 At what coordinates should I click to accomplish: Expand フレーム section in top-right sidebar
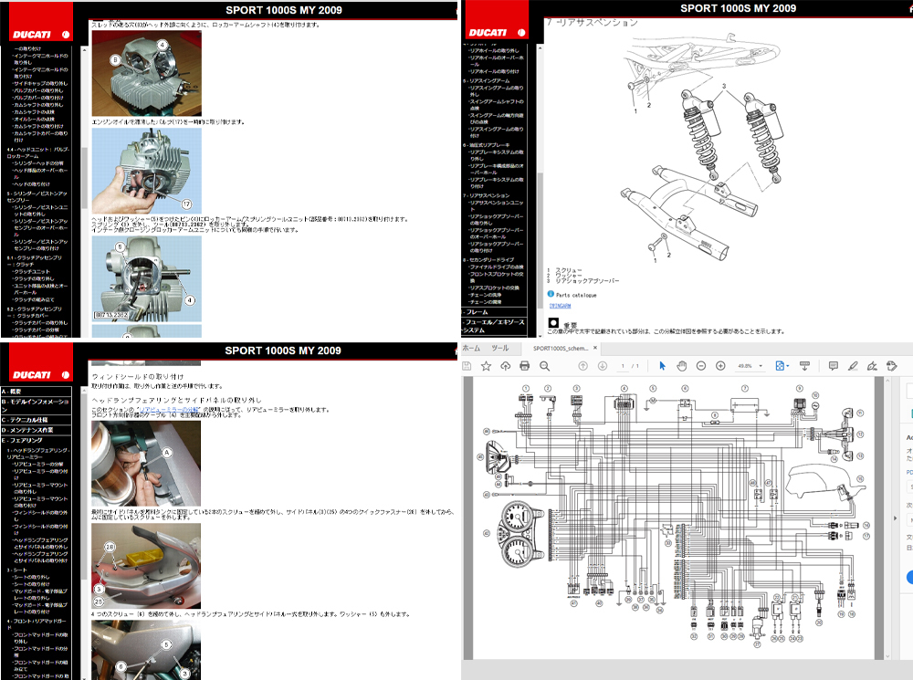[494, 312]
